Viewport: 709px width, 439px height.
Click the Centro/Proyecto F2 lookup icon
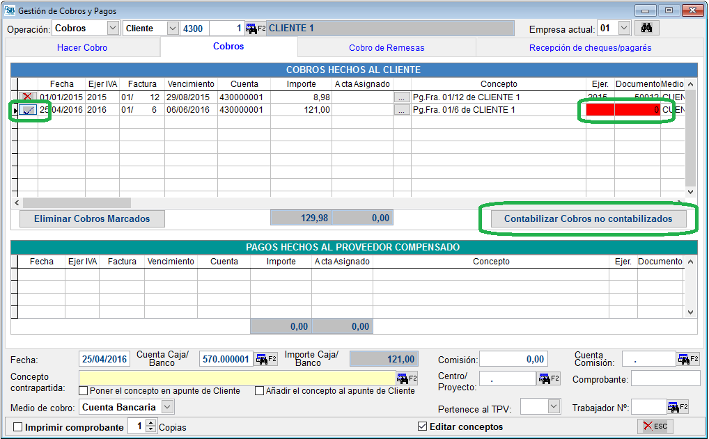point(548,378)
